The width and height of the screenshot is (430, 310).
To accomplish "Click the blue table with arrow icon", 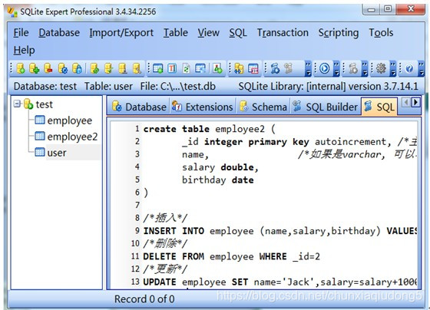I will tap(200, 68).
